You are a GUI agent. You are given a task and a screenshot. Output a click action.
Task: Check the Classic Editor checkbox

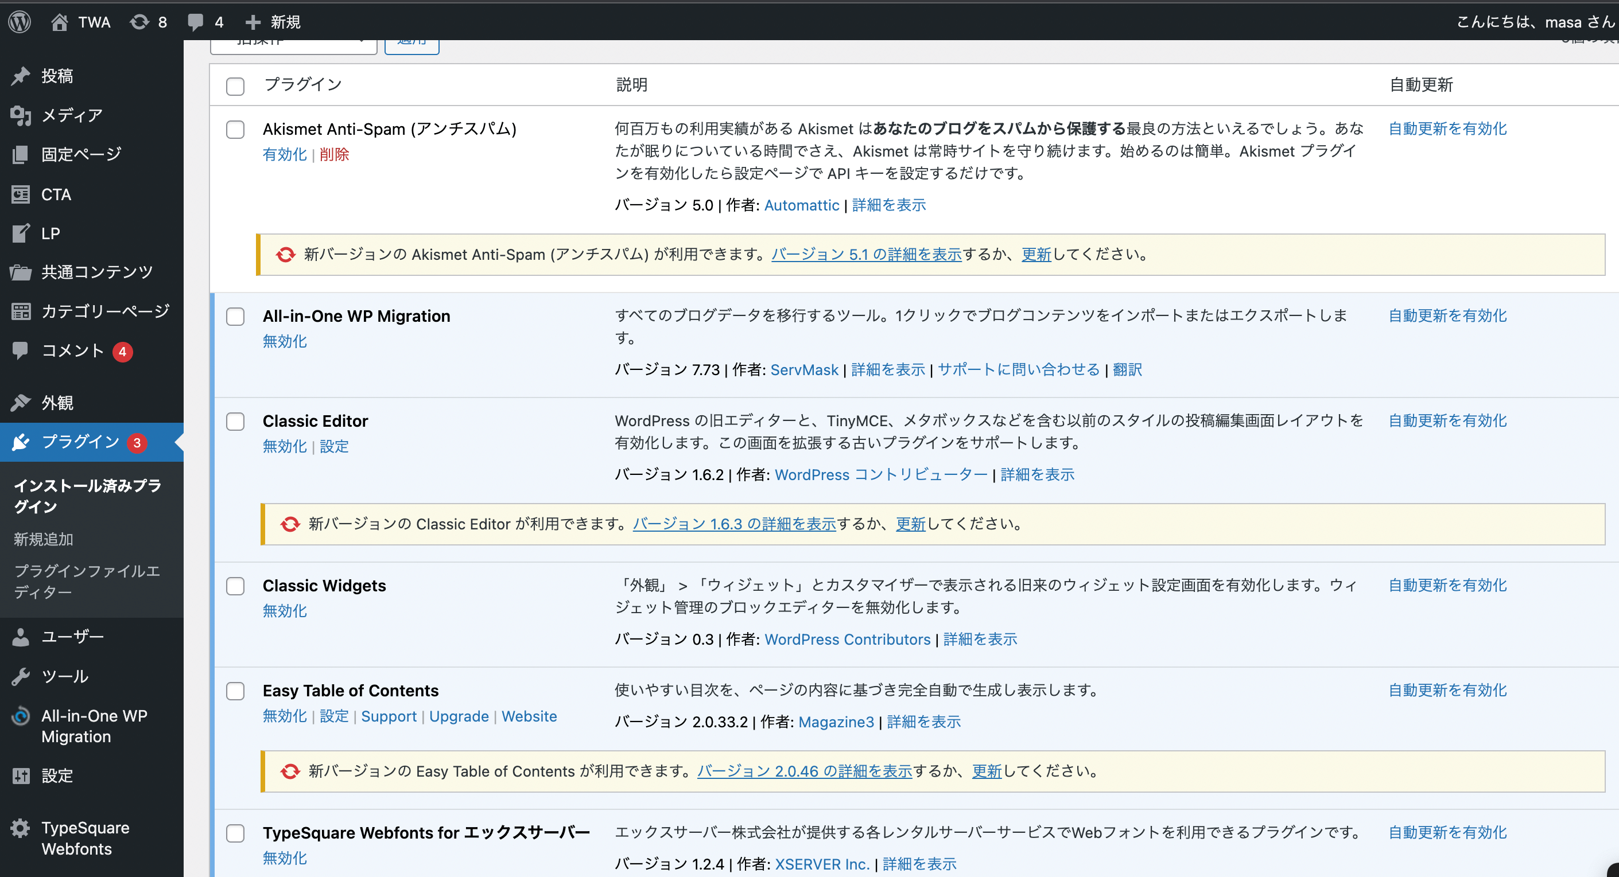pyautogui.click(x=235, y=422)
